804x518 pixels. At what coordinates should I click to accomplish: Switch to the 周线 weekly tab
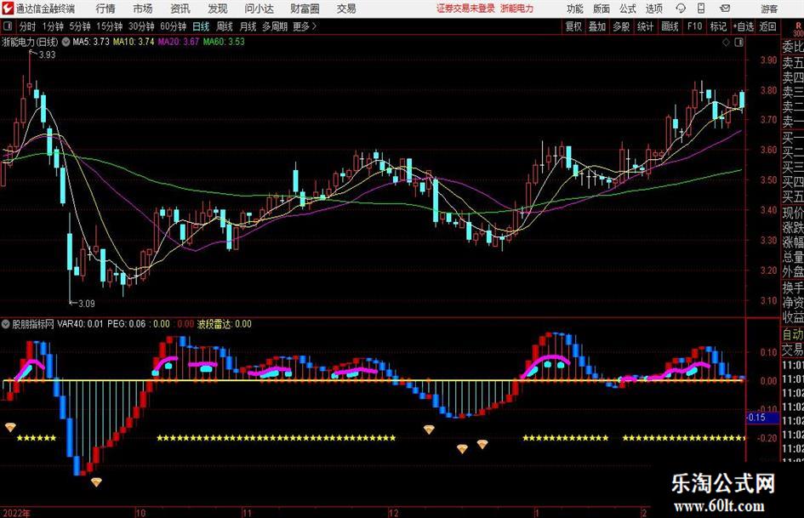click(225, 26)
